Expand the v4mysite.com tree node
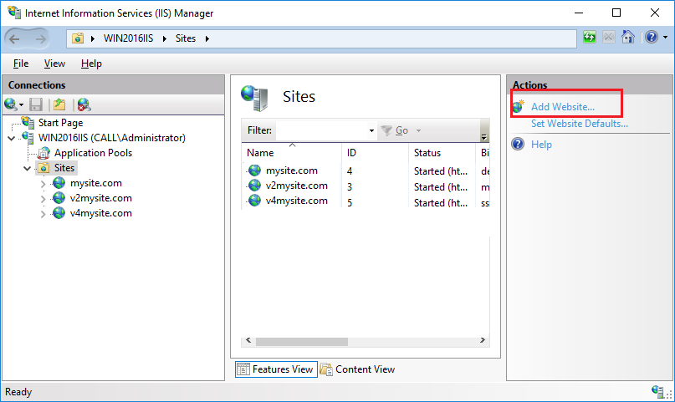The width and height of the screenshot is (675, 402). (x=43, y=214)
